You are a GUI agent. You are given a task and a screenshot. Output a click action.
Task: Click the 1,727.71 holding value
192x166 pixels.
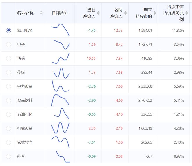145,44
